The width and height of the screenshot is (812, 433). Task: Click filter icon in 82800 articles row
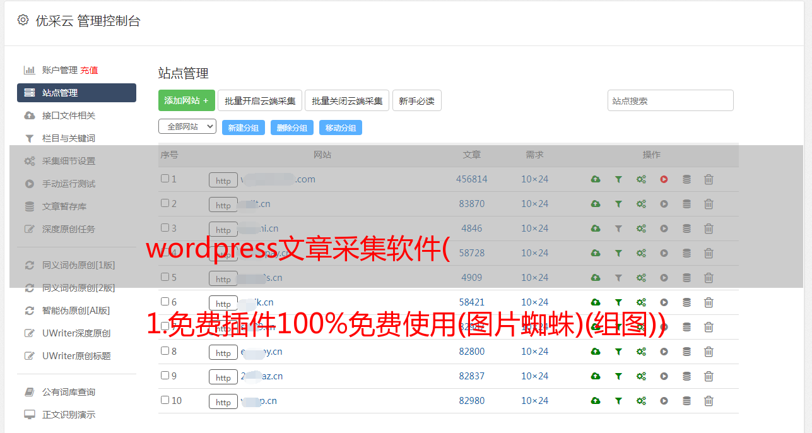pos(618,352)
